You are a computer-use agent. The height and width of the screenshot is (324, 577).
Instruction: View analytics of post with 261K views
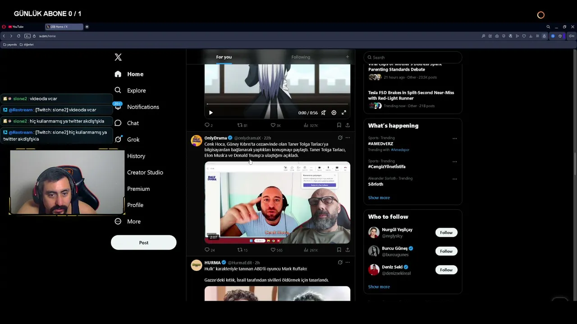[x=311, y=250]
